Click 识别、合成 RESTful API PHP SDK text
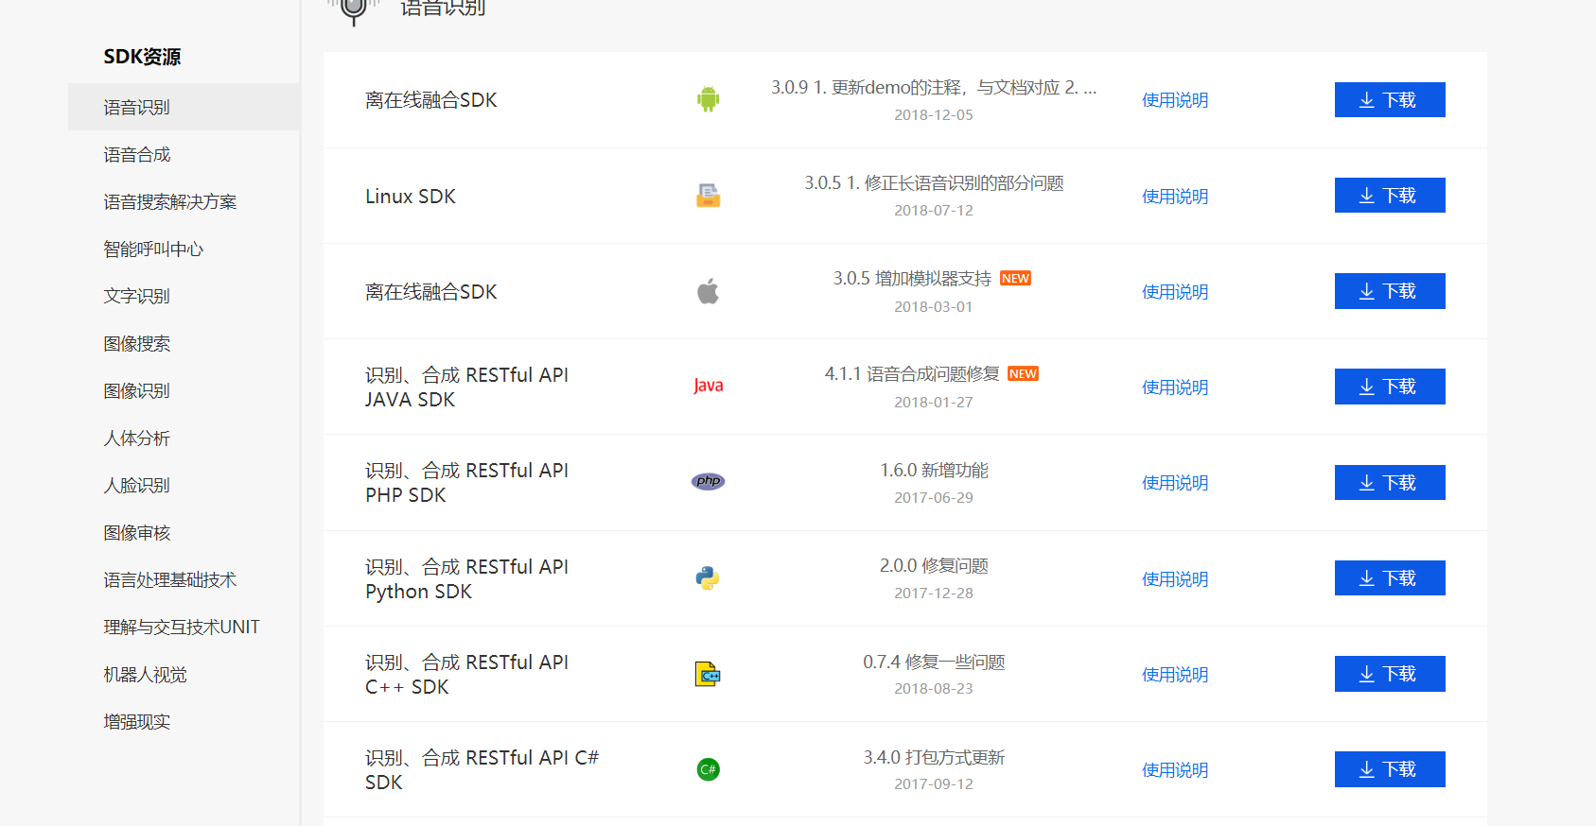 (x=467, y=483)
